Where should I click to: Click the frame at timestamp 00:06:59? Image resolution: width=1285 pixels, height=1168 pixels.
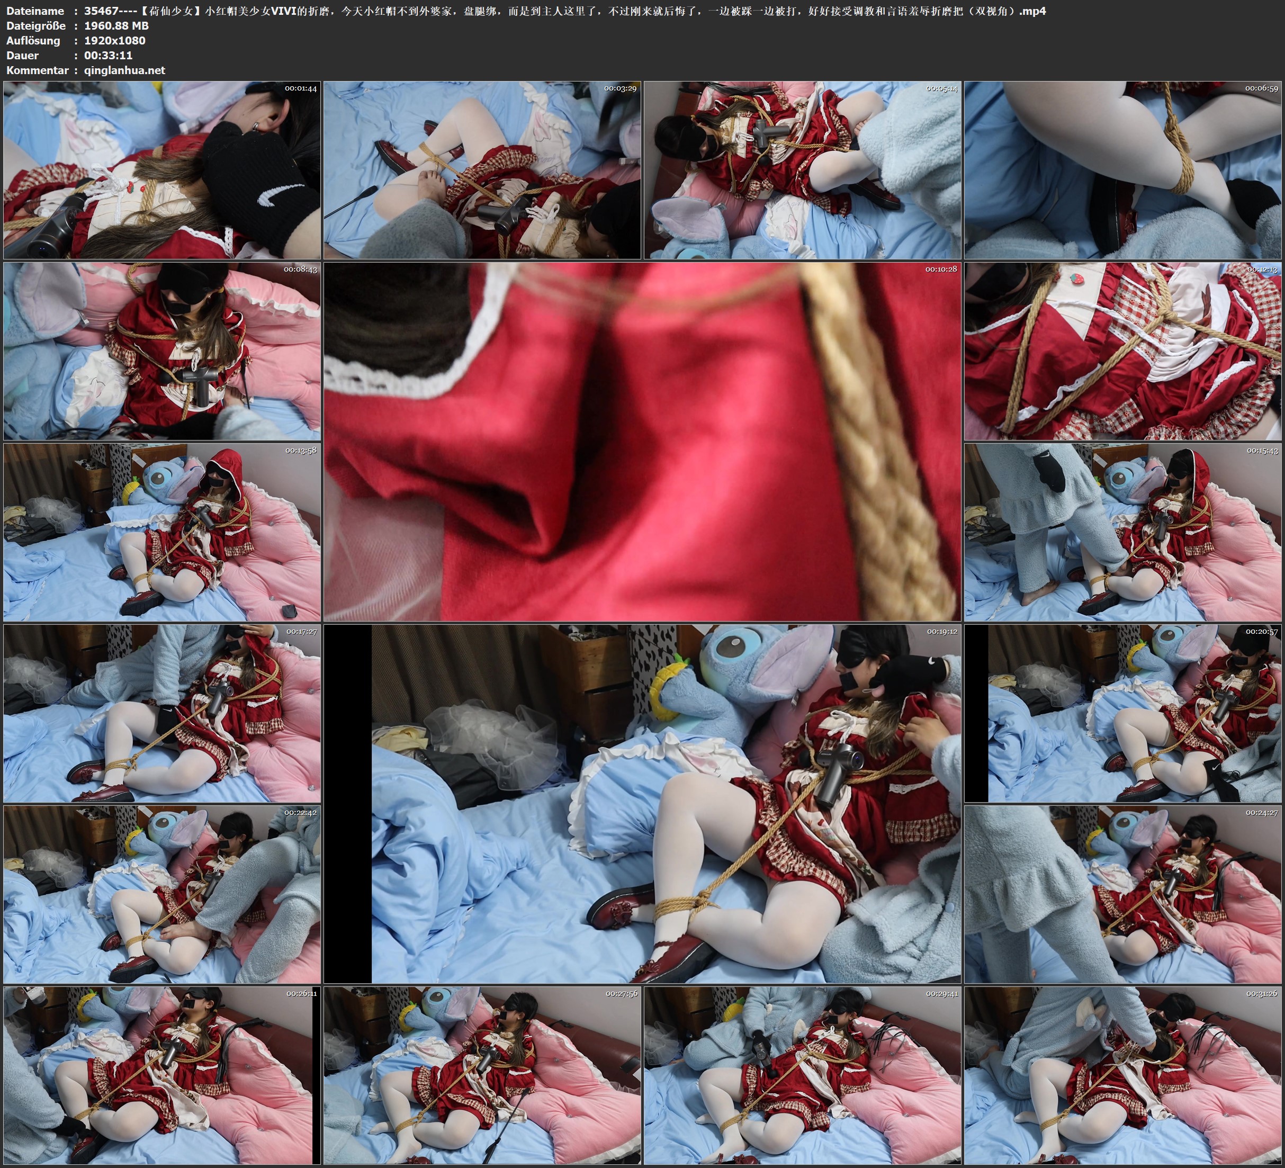pos(1122,170)
